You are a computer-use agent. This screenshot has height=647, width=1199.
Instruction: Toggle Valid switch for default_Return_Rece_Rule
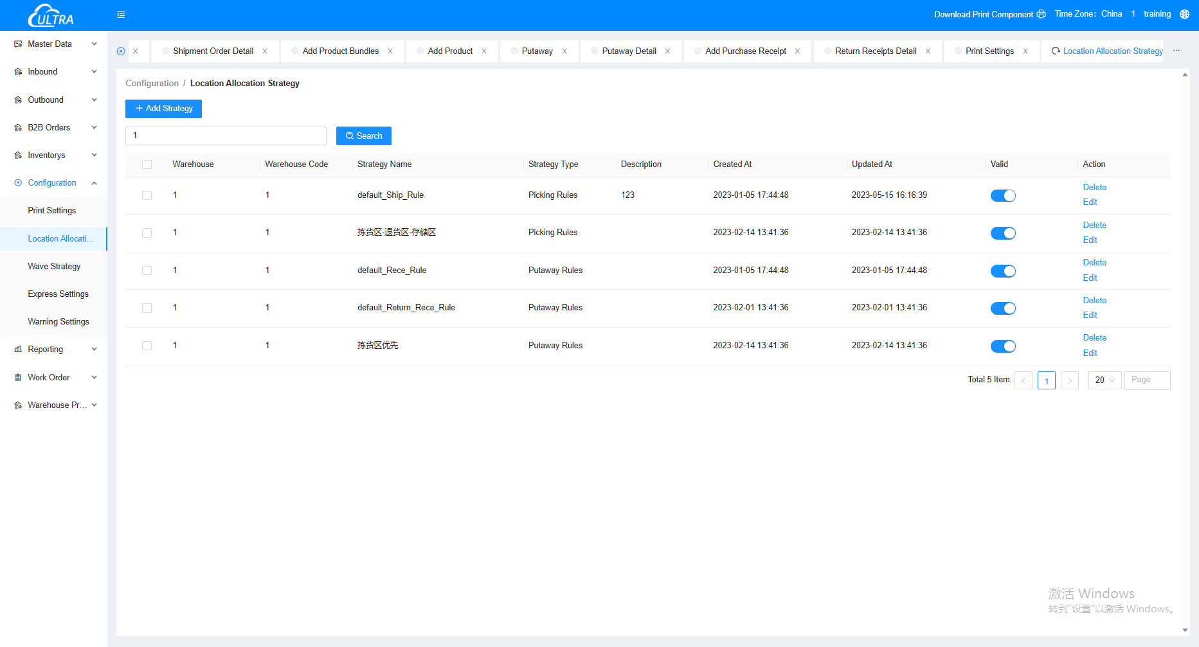click(1003, 308)
